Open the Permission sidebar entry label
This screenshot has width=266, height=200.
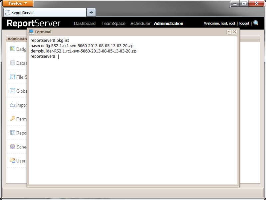(22, 119)
